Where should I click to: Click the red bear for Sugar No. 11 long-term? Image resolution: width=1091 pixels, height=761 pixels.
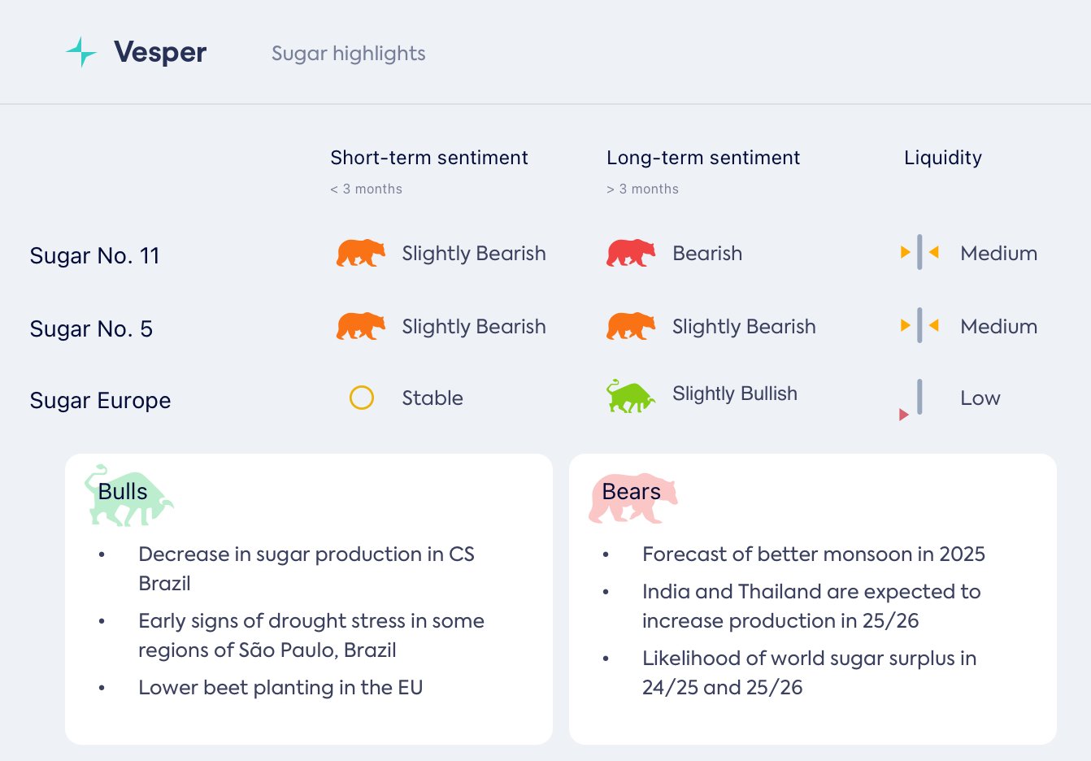pyautogui.click(x=630, y=253)
